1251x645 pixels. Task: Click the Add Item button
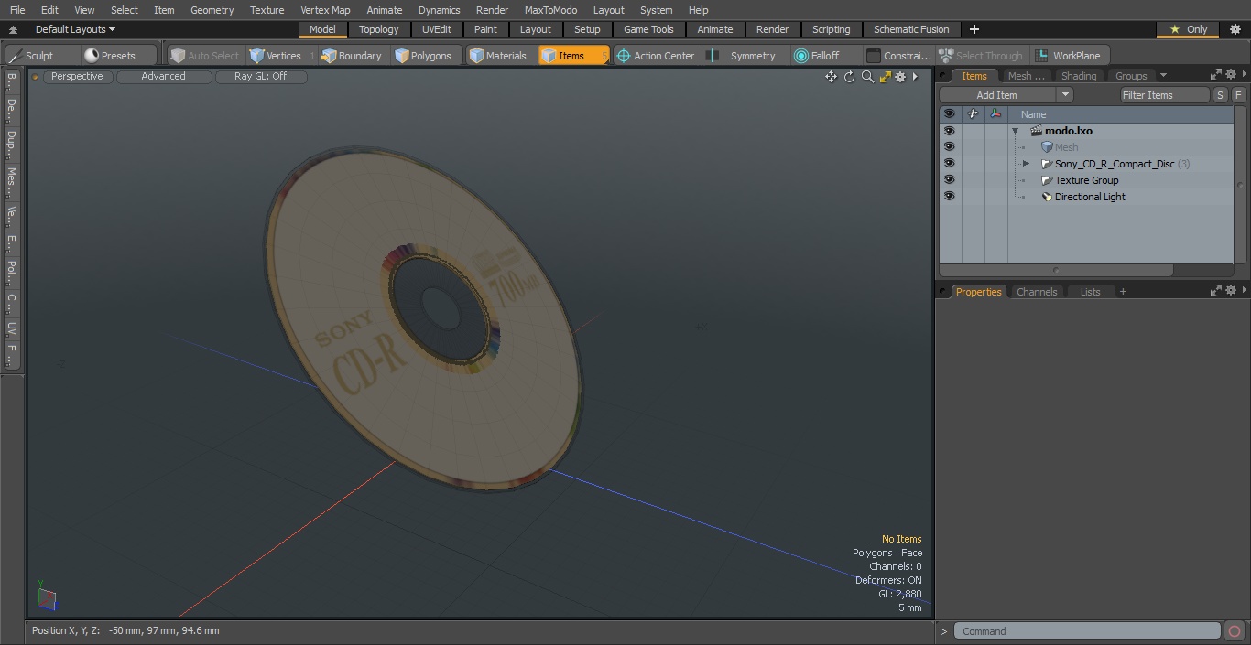click(x=996, y=95)
